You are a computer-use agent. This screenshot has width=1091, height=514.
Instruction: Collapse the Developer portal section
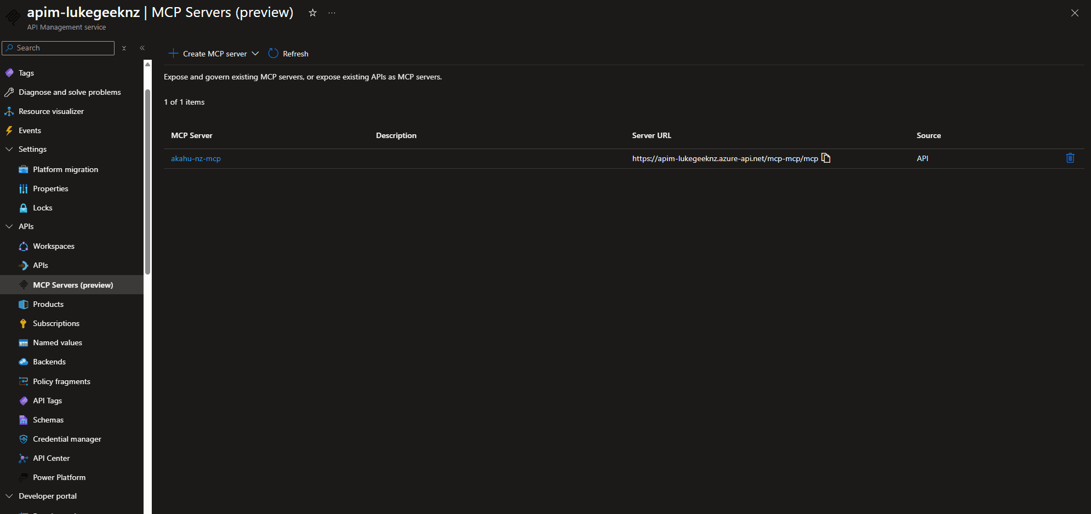pos(9,496)
